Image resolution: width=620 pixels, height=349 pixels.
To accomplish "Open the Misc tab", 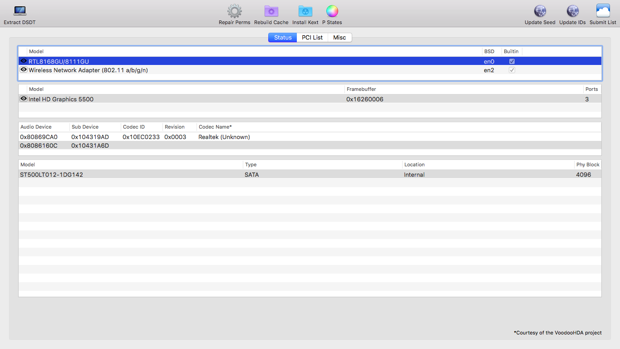I will click(340, 38).
